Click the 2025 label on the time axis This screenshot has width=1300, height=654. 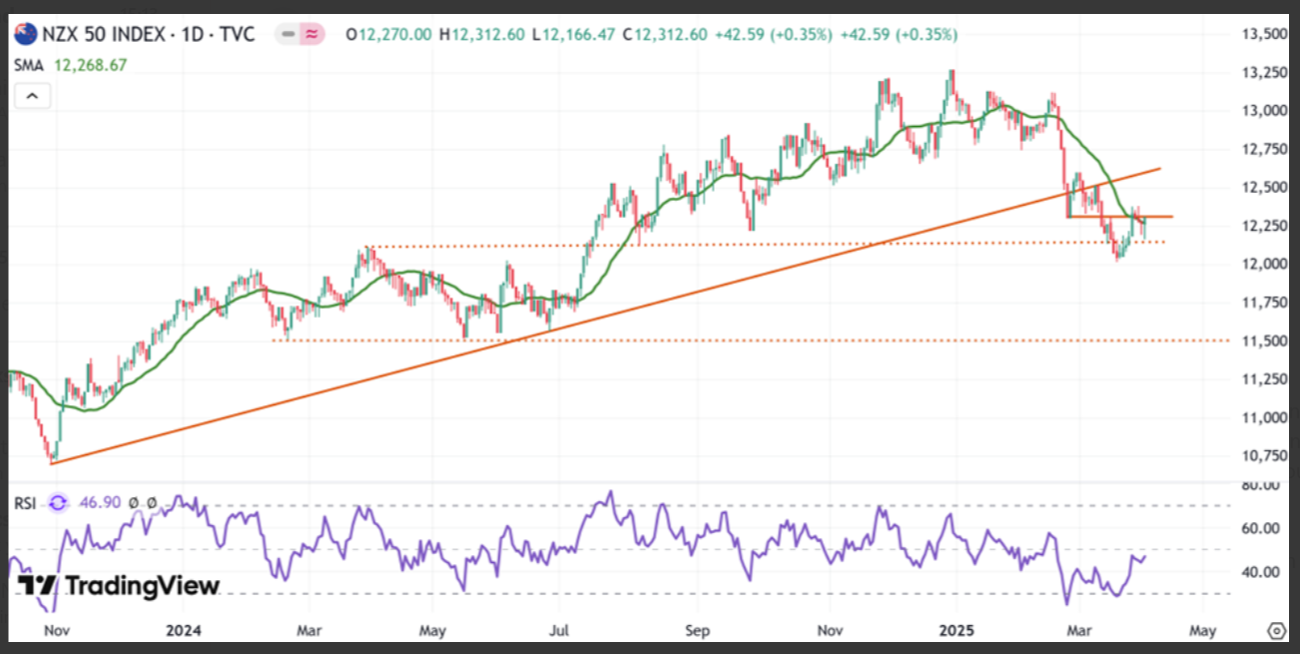(956, 631)
